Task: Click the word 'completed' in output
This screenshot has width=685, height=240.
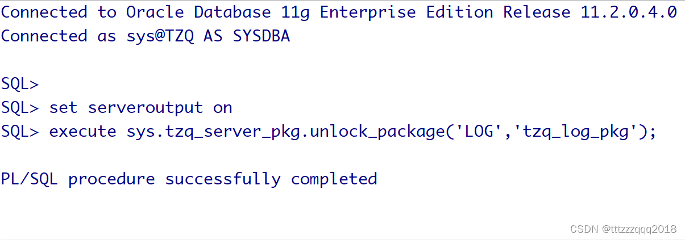Action: (334, 180)
